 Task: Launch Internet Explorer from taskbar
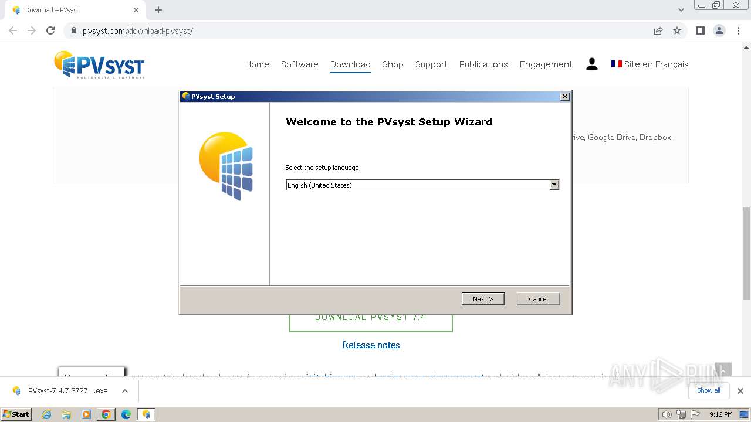click(x=47, y=414)
